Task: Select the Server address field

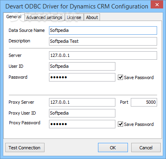Action: [x=103, y=55]
